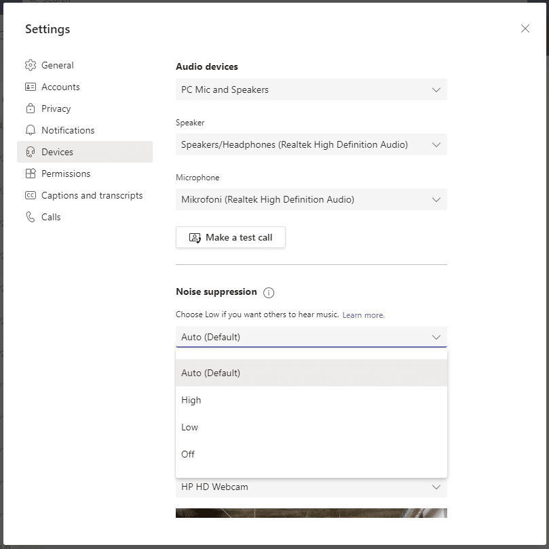Click the Privacy lock icon
Viewport: 549px width, 549px height.
30,108
